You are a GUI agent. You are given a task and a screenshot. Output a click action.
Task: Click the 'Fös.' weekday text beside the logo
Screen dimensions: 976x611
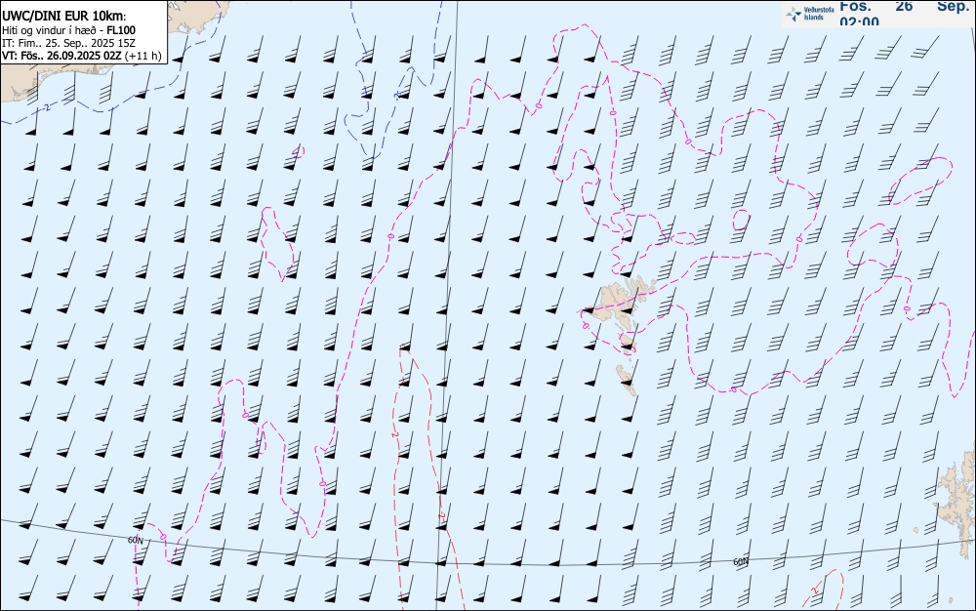[855, 6]
